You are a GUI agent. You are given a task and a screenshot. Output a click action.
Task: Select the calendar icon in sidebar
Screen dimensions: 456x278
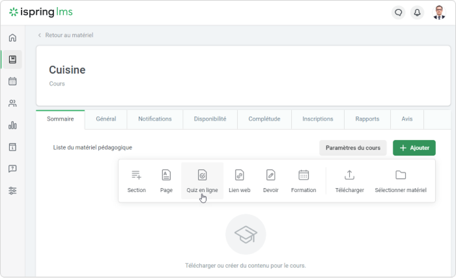point(12,81)
